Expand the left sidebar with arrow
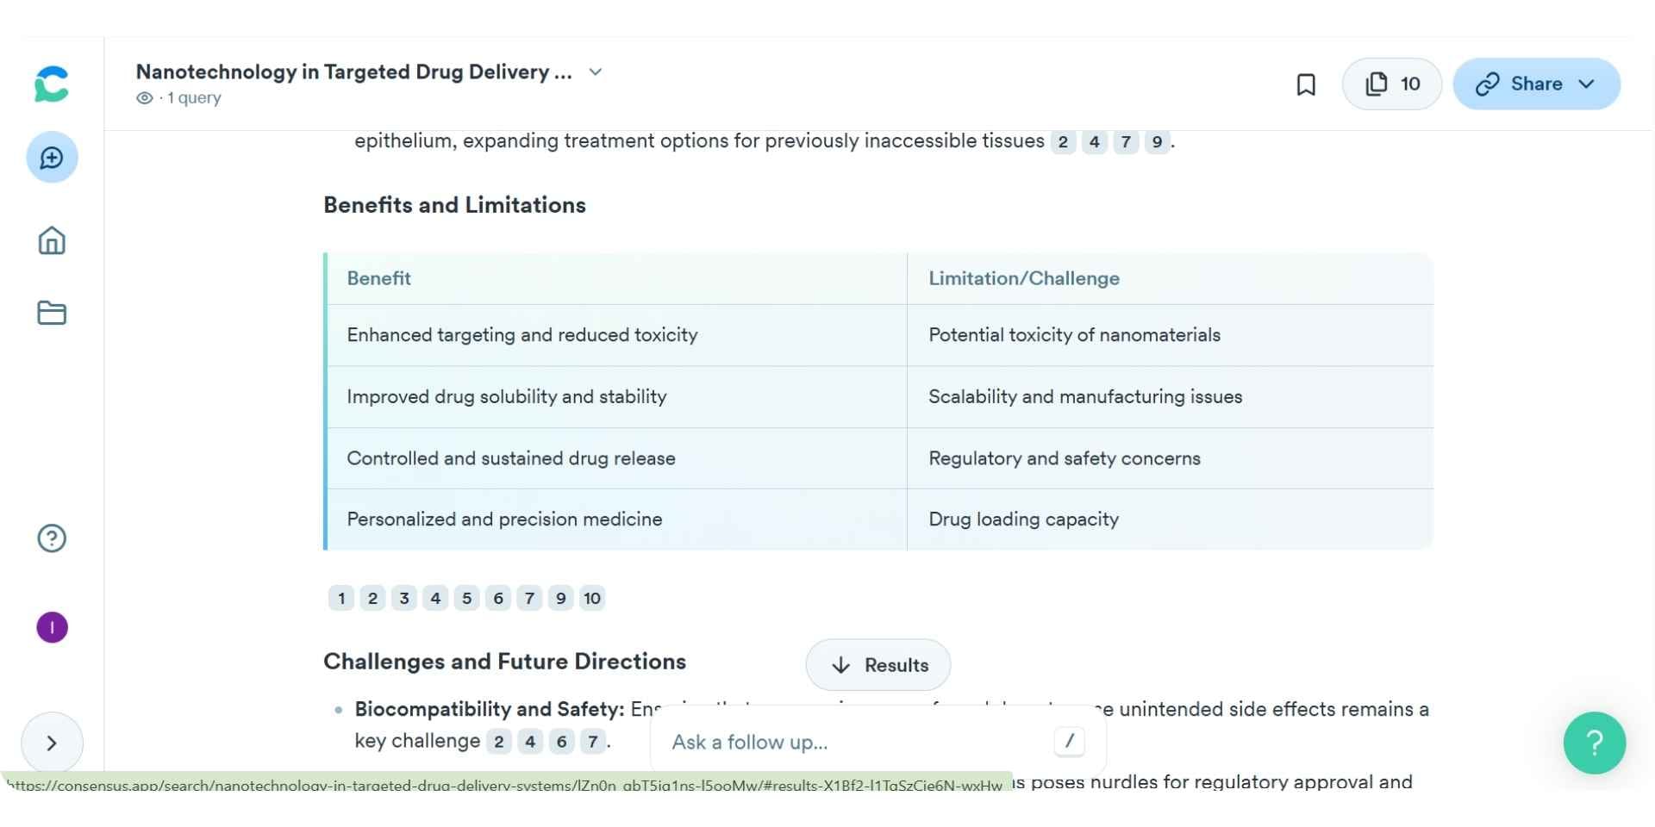Image resolution: width=1655 pixels, height=827 pixels. pyautogui.click(x=52, y=743)
